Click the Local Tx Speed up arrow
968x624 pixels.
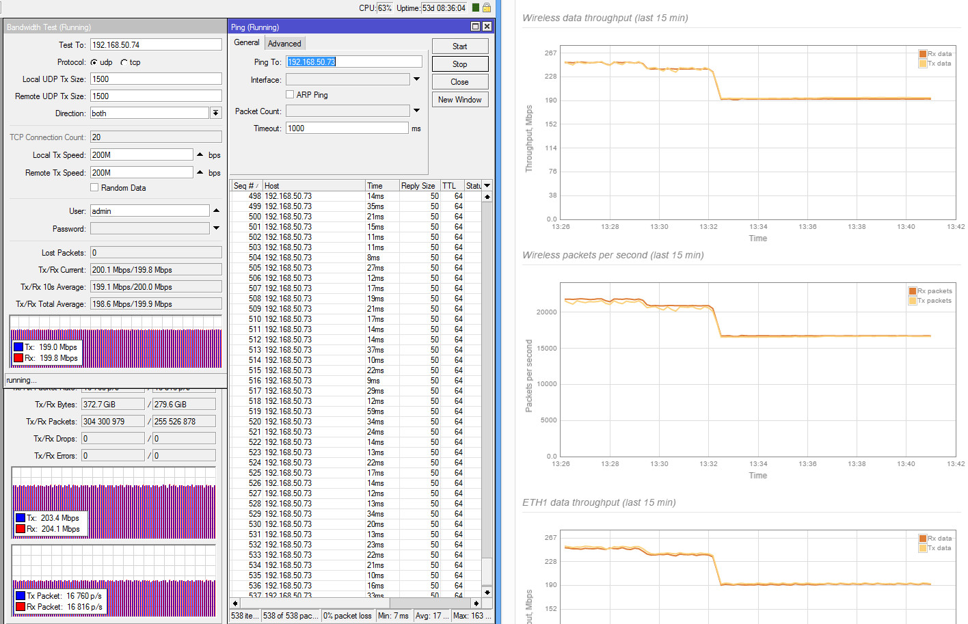pyautogui.click(x=200, y=154)
